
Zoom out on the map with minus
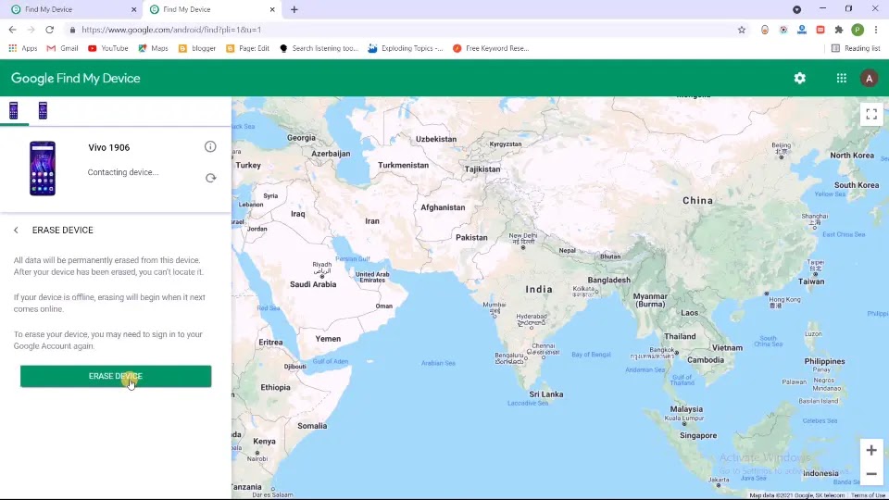tap(871, 474)
